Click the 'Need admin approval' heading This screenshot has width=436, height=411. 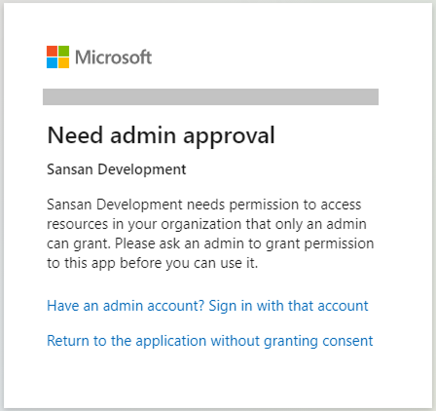[161, 135]
